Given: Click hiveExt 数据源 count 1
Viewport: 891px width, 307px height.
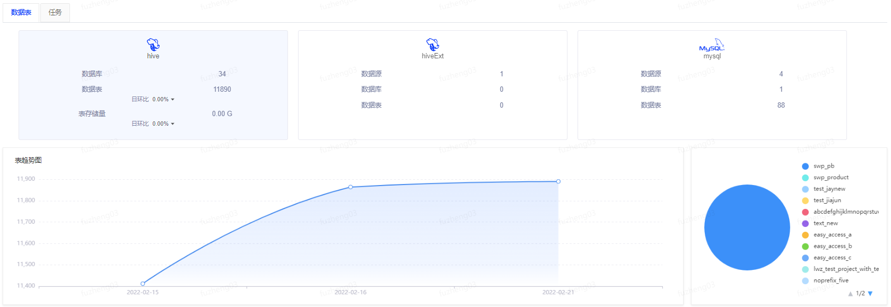Looking at the screenshot, I should [502, 74].
